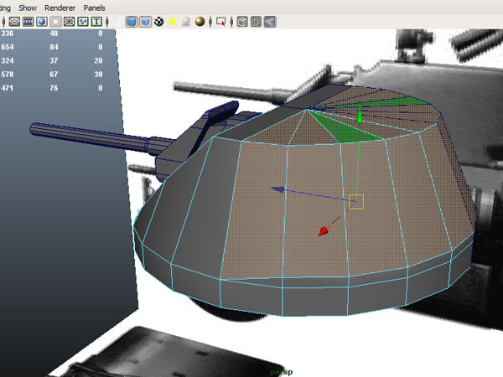The height and width of the screenshot is (377, 503).
Task: Turn on Textured checker sphere icon
Action: click(x=158, y=21)
